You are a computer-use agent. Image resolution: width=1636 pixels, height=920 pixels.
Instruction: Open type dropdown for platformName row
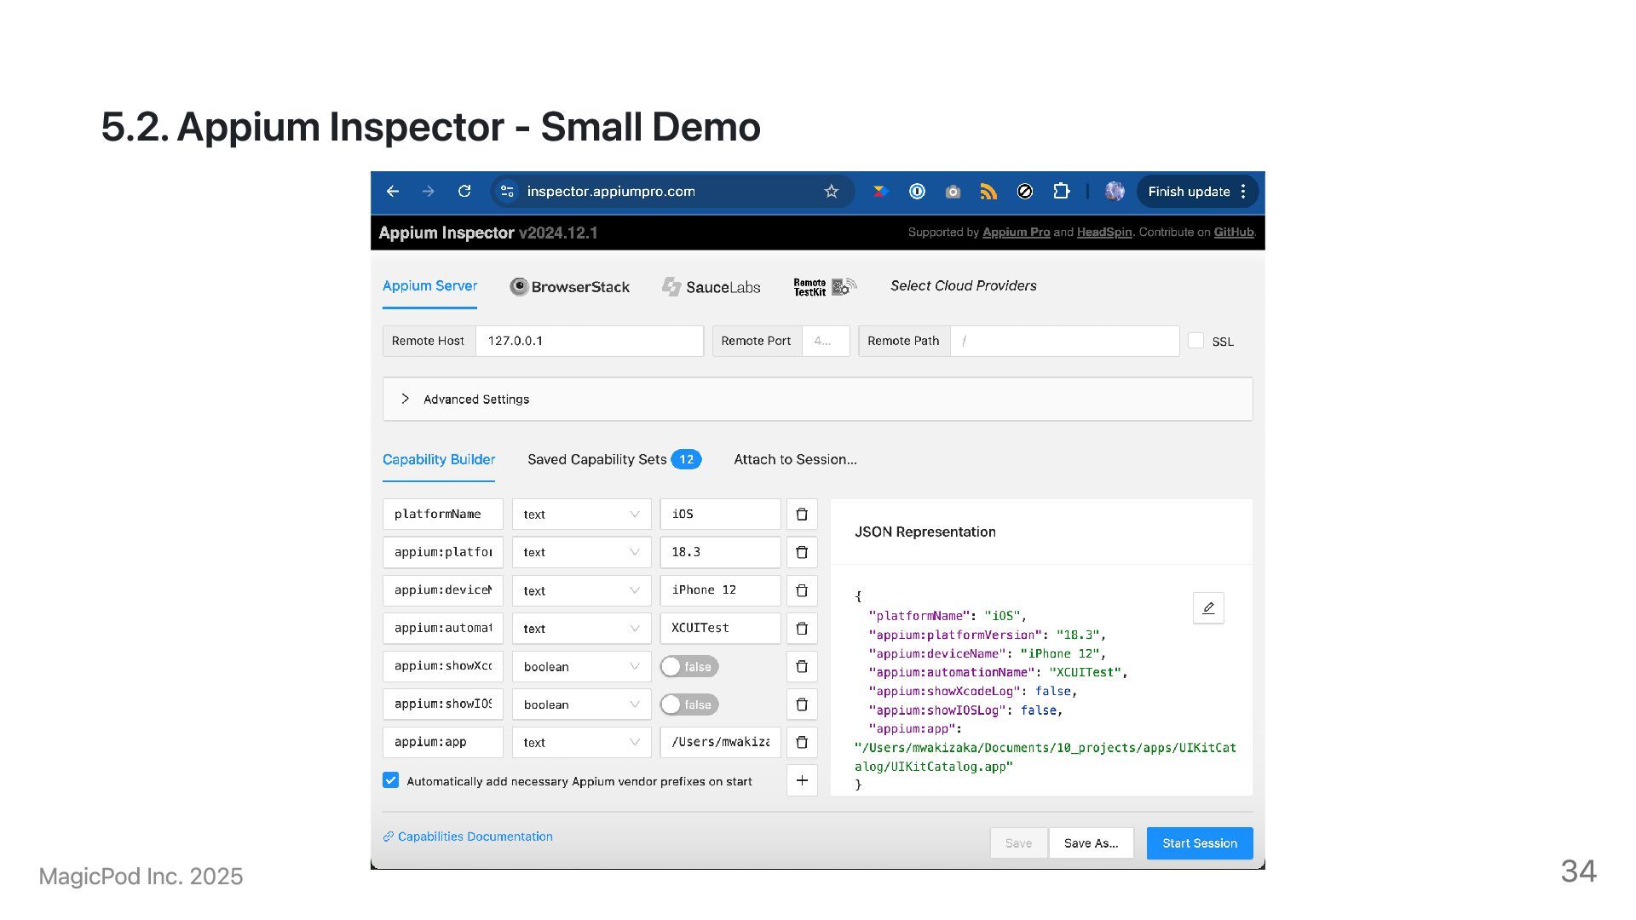(x=581, y=515)
